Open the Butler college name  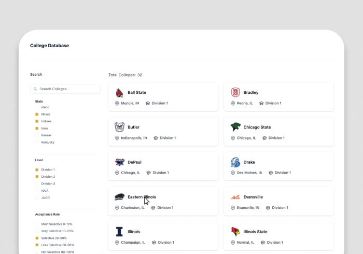pyautogui.click(x=134, y=127)
